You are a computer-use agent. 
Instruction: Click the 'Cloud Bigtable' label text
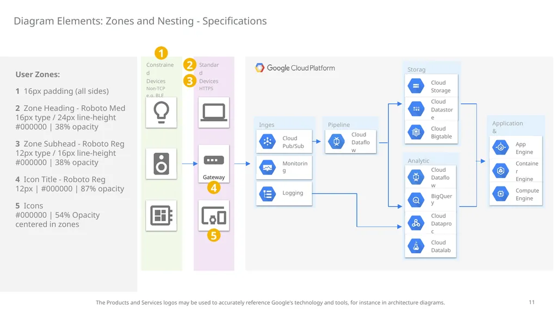(x=441, y=133)
